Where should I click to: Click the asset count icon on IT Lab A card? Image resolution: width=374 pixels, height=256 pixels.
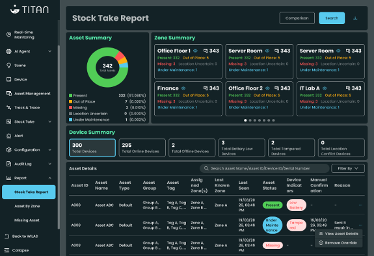348,88
